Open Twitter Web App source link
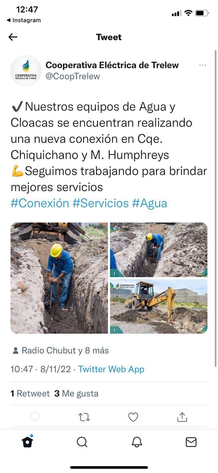This screenshot has width=218, height=473. (111, 369)
